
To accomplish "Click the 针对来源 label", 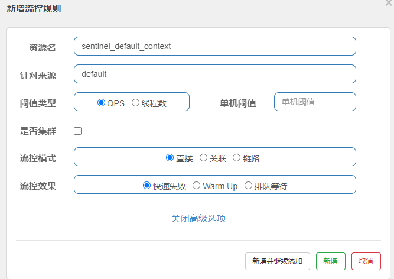I will pyautogui.click(x=38, y=76).
